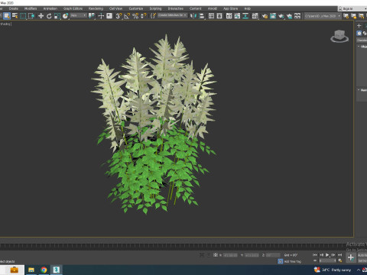367x275 pixels.
Task: Toggle the Ribbon display icon
Action: tap(229, 16)
